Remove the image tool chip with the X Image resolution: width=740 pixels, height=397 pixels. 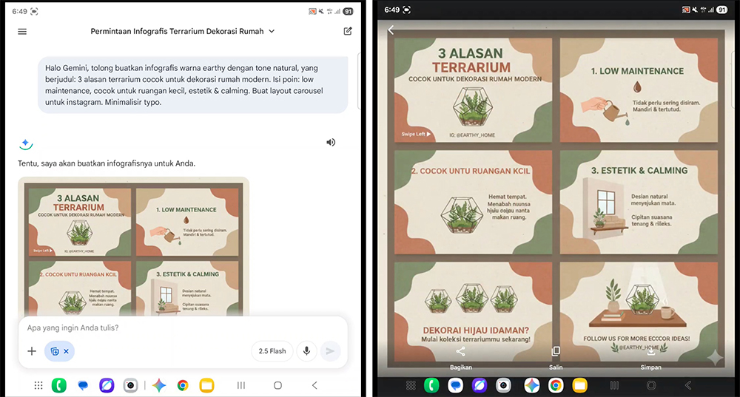66,351
